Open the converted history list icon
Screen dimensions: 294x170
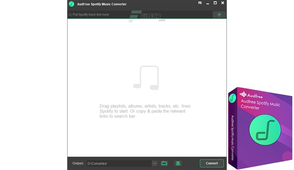pyautogui.click(x=178, y=163)
